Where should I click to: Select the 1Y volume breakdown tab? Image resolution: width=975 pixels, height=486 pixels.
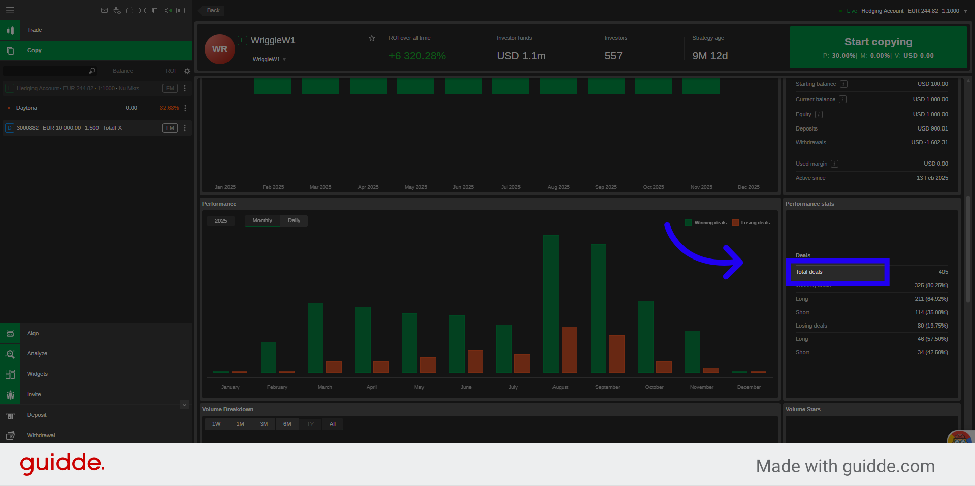pyautogui.click(x=310, y=424)
